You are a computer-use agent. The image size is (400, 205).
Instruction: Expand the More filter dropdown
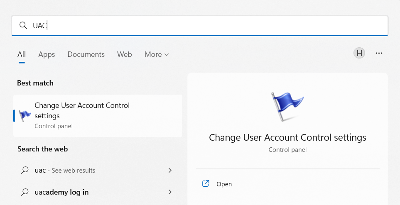157,54
